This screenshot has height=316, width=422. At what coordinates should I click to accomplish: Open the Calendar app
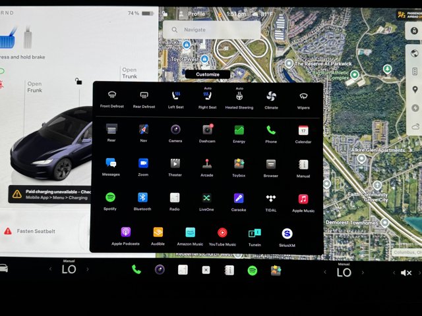tap(303, 134)
